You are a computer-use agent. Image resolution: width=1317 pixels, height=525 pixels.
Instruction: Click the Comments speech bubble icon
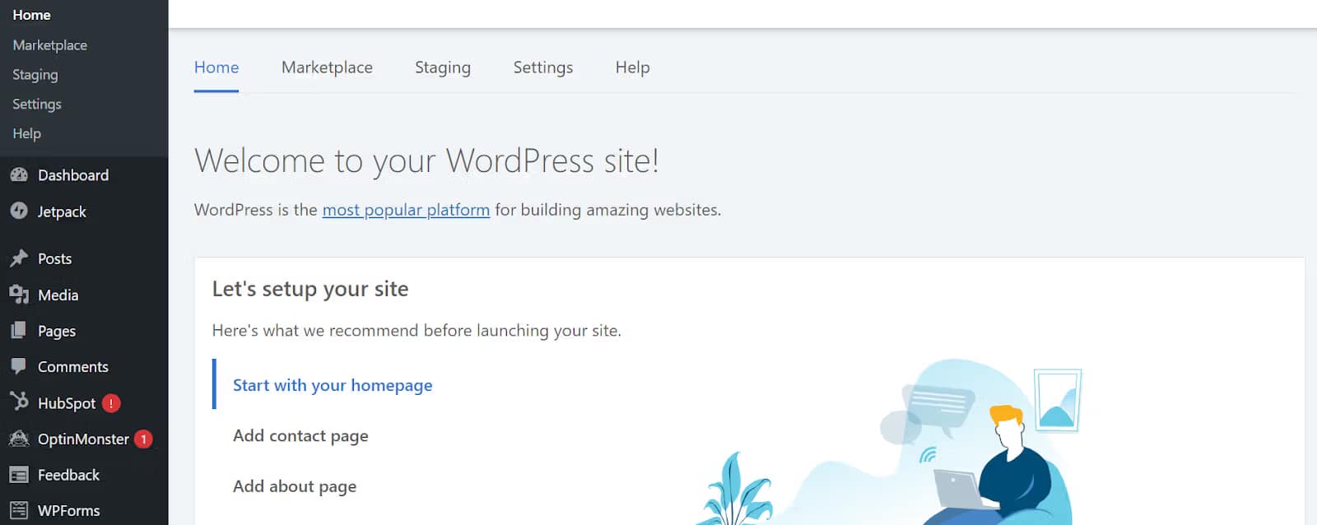18,366
